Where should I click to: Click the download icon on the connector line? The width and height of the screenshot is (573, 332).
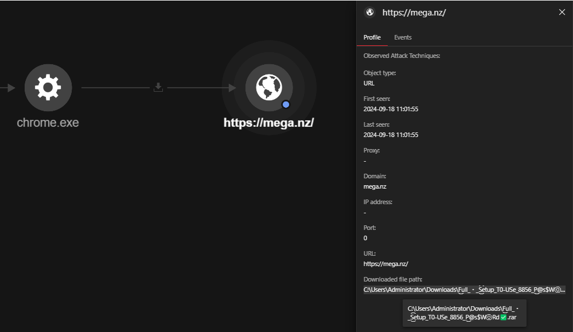(x=158, y=87)
